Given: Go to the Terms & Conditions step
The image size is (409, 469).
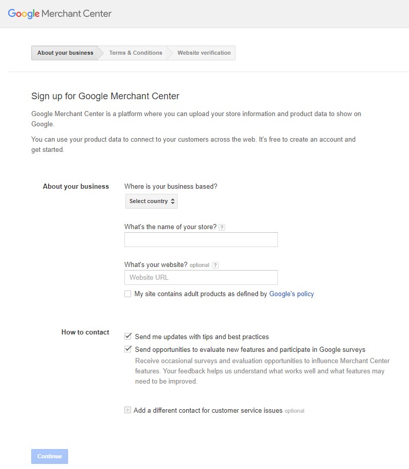Looking at the screenshot, I should (x=136, y=53).
